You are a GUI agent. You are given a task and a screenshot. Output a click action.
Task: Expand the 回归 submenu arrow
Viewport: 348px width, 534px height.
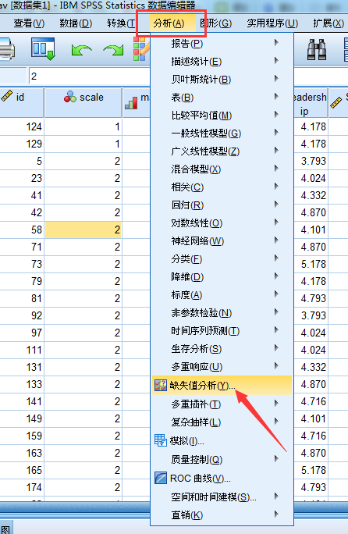[x=276, y=205]
